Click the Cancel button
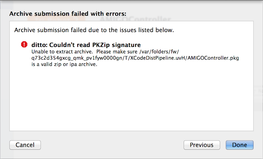 click(x=25, y=145)
